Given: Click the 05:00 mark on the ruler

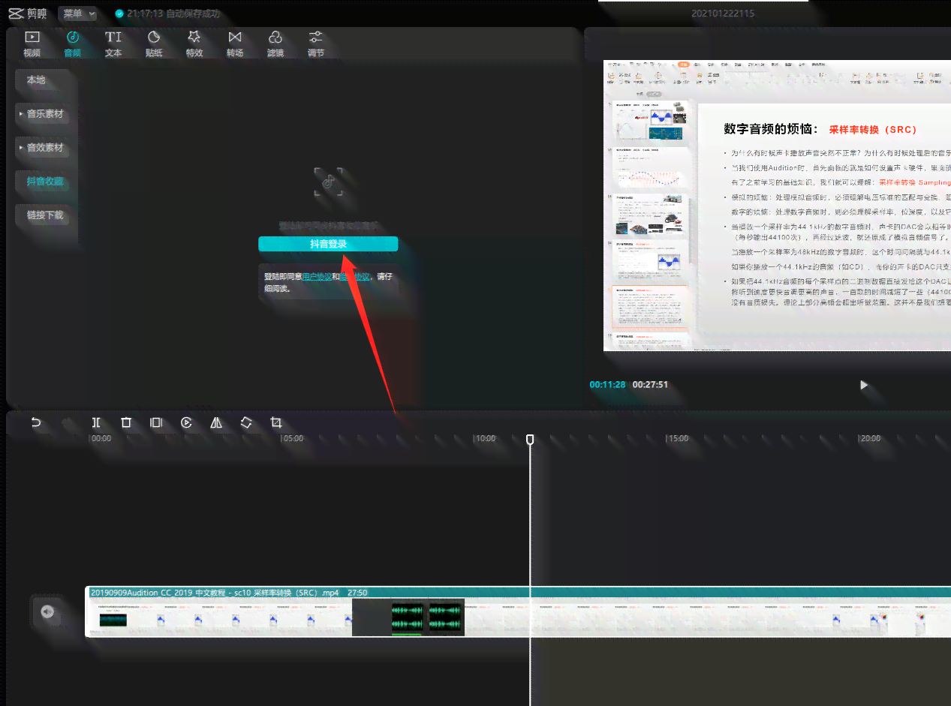Looking at the screenshot, I should click(293, 438).
